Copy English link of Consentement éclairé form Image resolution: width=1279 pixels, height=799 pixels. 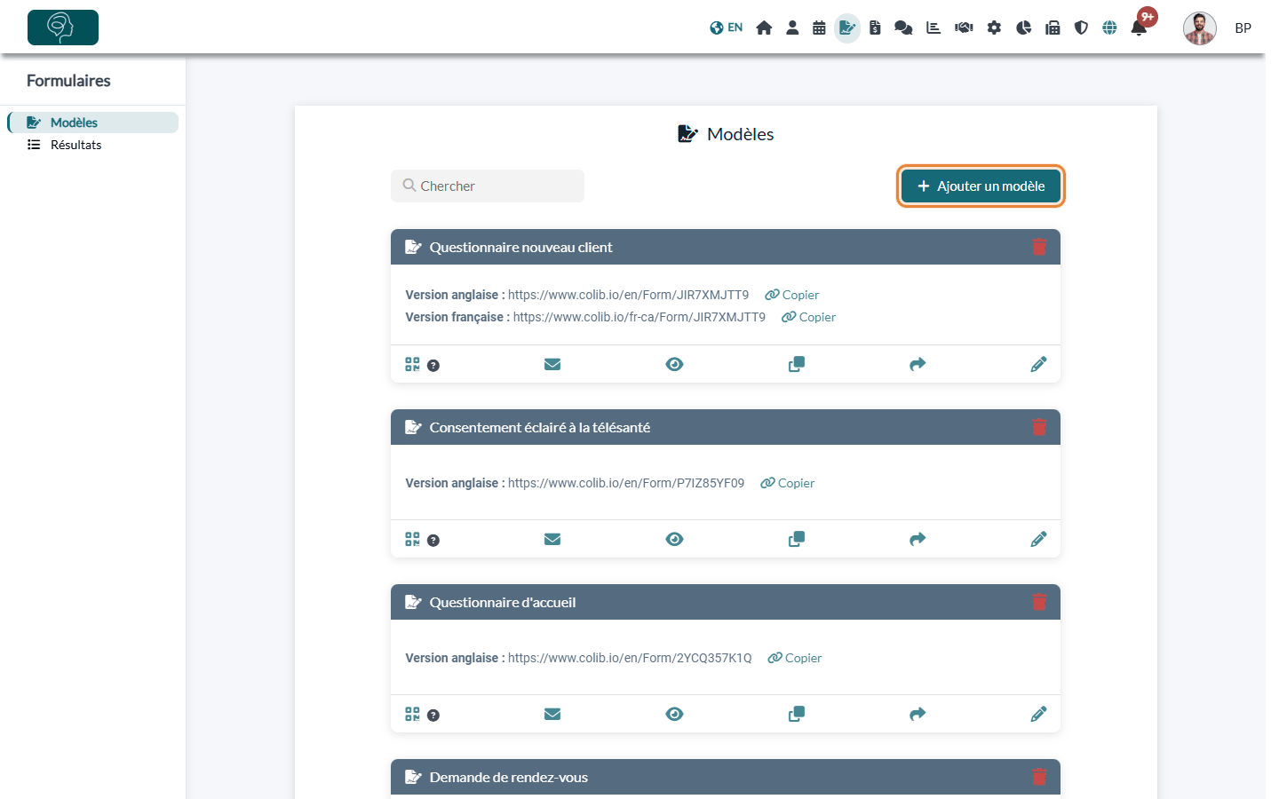pyautogui.click(x=788, y=483)
